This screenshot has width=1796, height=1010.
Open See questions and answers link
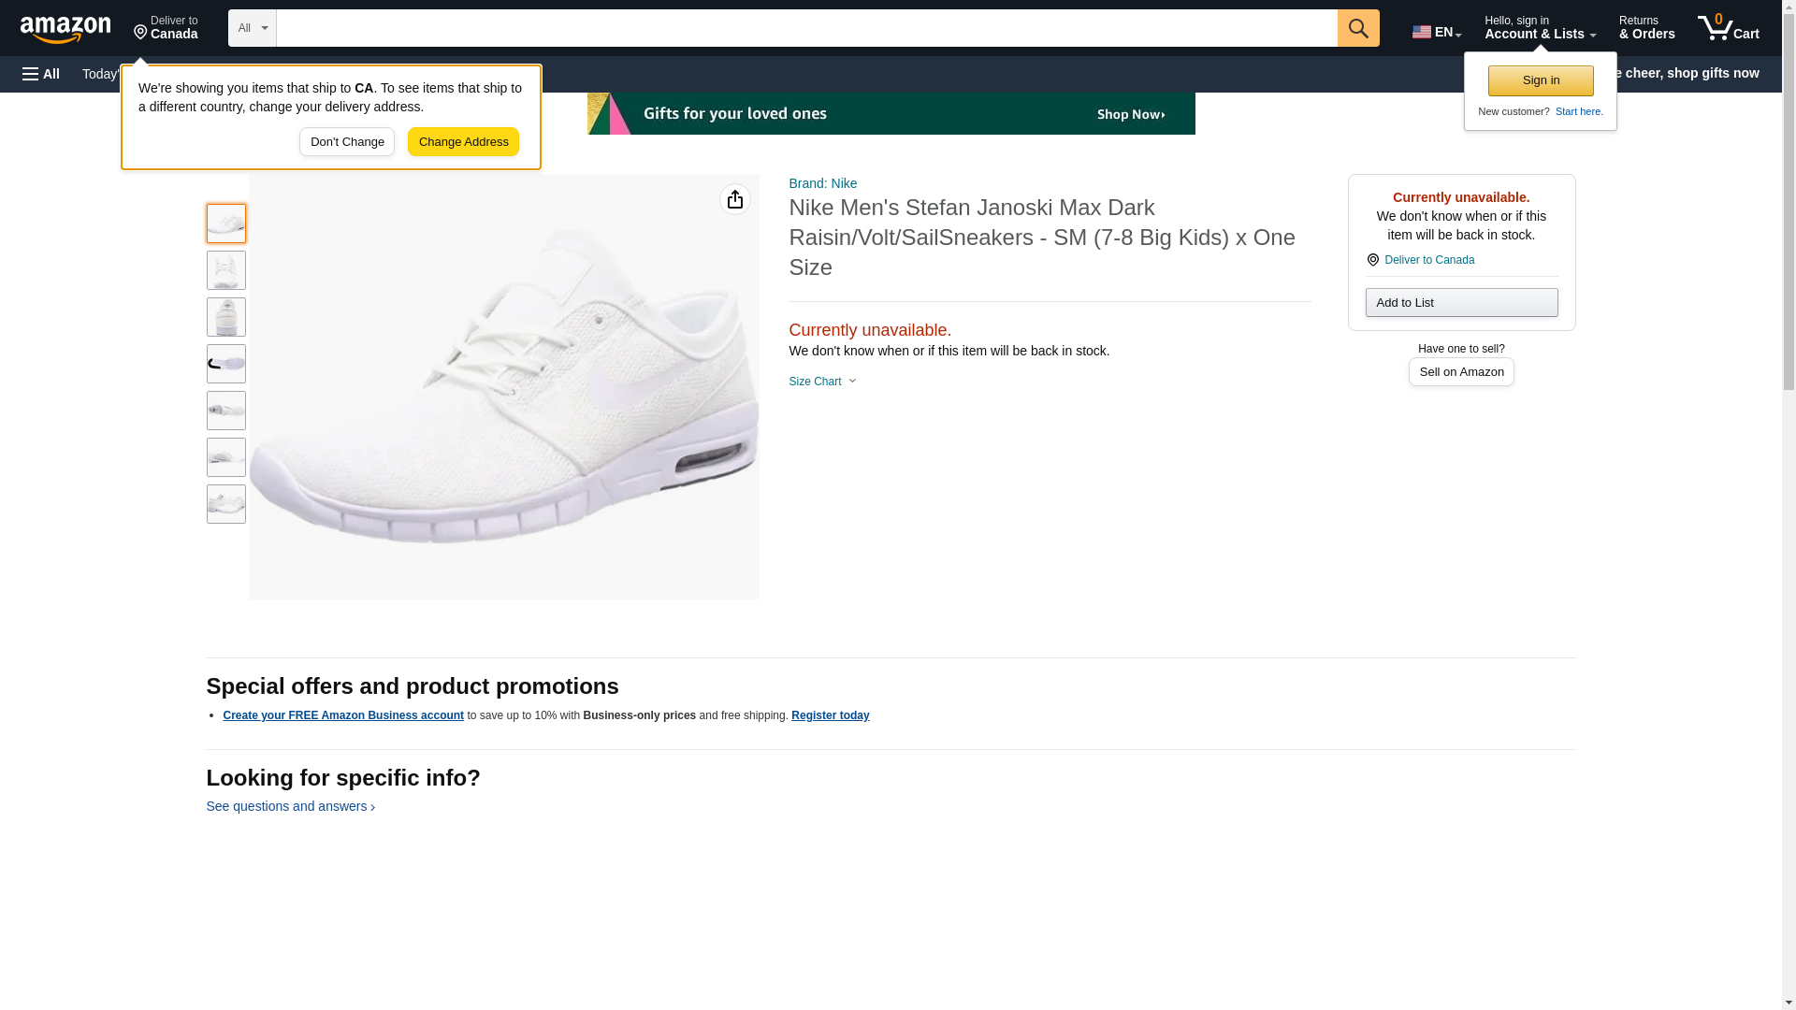pyautogui.click(x=290, y=806)
